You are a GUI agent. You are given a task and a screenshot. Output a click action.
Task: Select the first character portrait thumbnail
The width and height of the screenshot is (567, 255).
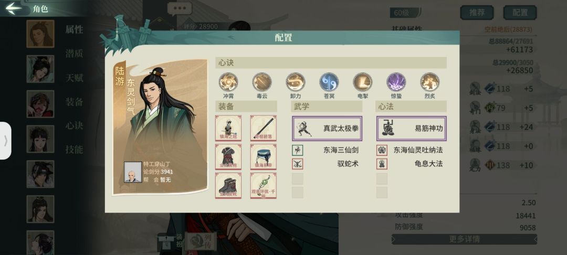point(40,34)
